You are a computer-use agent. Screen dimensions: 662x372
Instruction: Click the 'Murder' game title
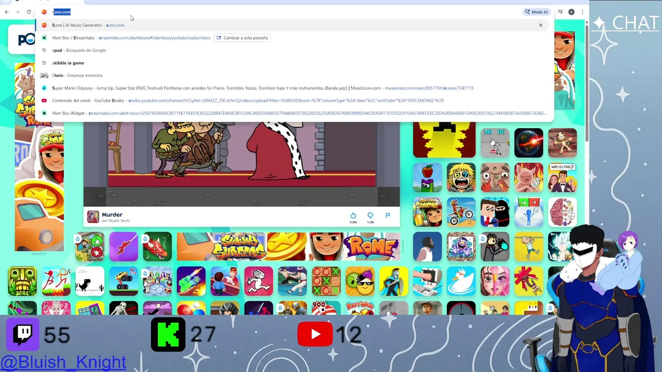pos(112,214)
